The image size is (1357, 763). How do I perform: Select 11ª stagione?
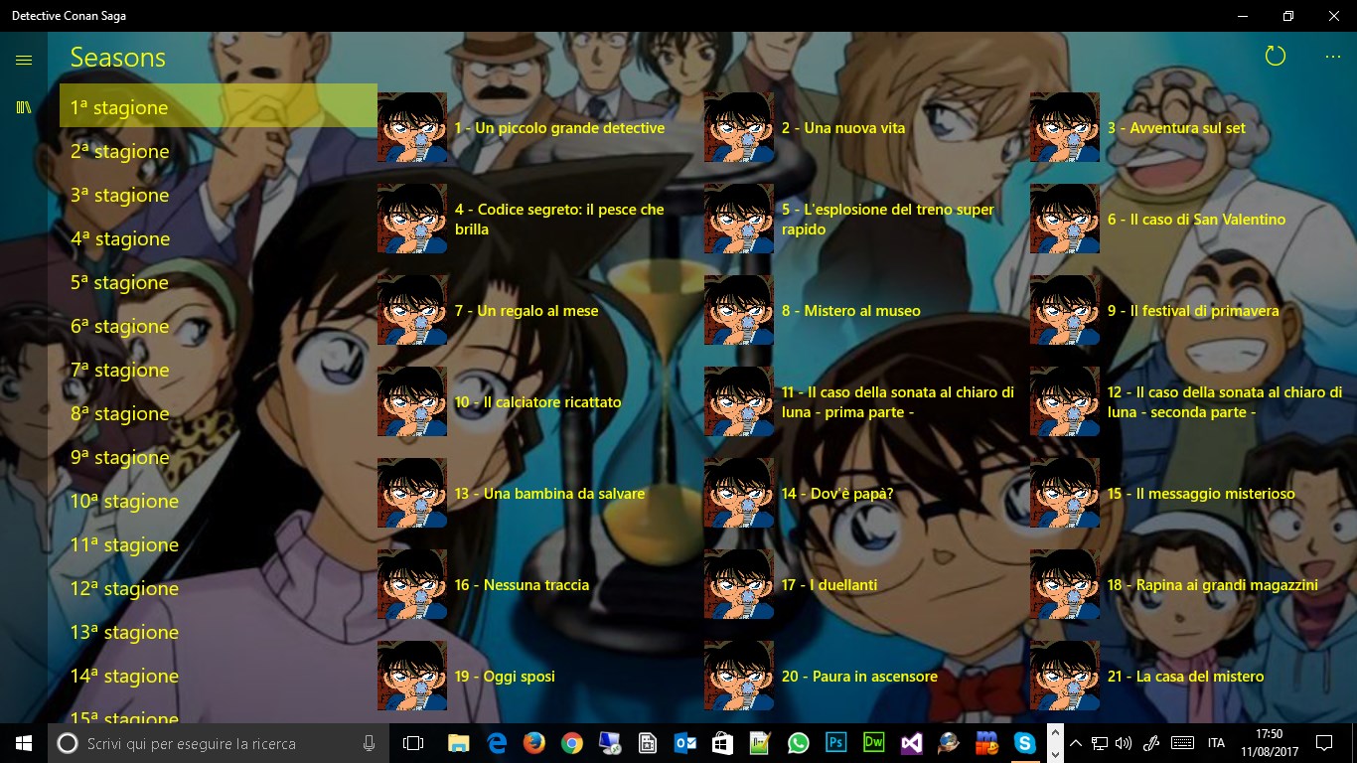(219, 544)
